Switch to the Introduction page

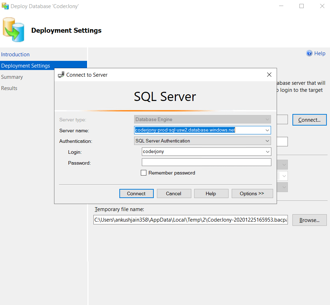pyautogui.click(x=15, y=55)
